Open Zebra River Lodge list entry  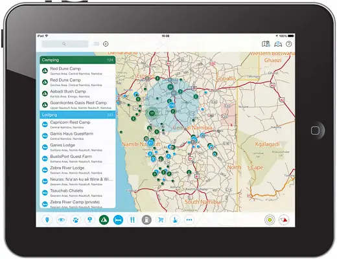click(x=78, y=170)
